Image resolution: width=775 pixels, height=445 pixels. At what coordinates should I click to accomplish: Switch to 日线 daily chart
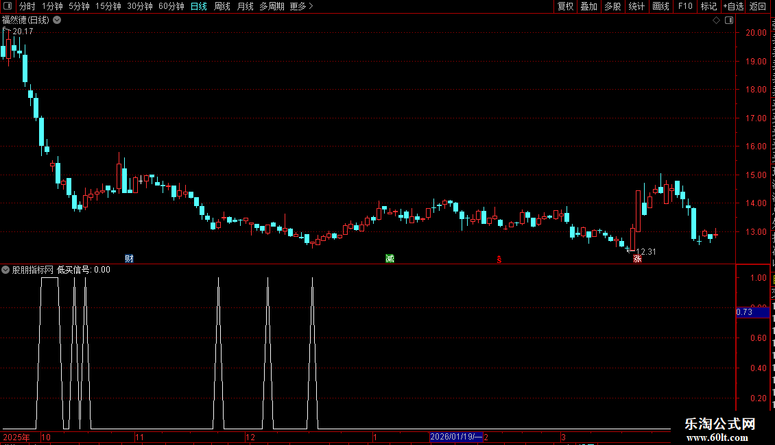pos(199,6)
